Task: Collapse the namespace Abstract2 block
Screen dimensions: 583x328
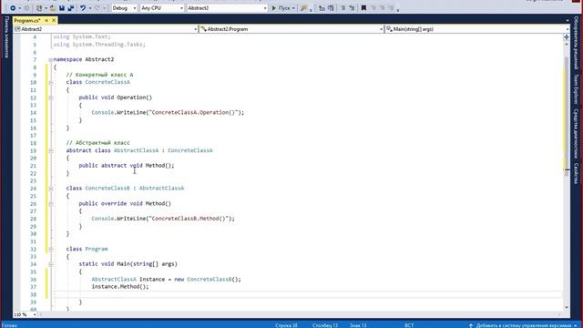Action: (51, 59)
